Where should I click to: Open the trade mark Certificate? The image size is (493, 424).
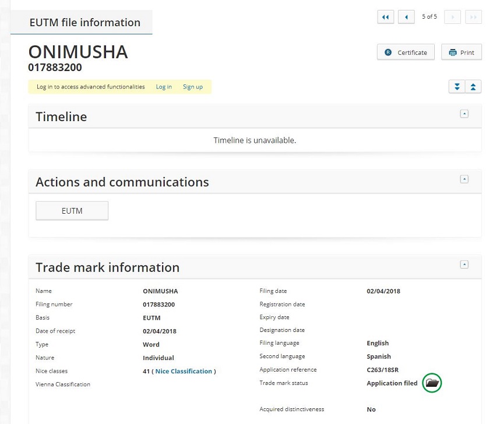click(406, 52)
